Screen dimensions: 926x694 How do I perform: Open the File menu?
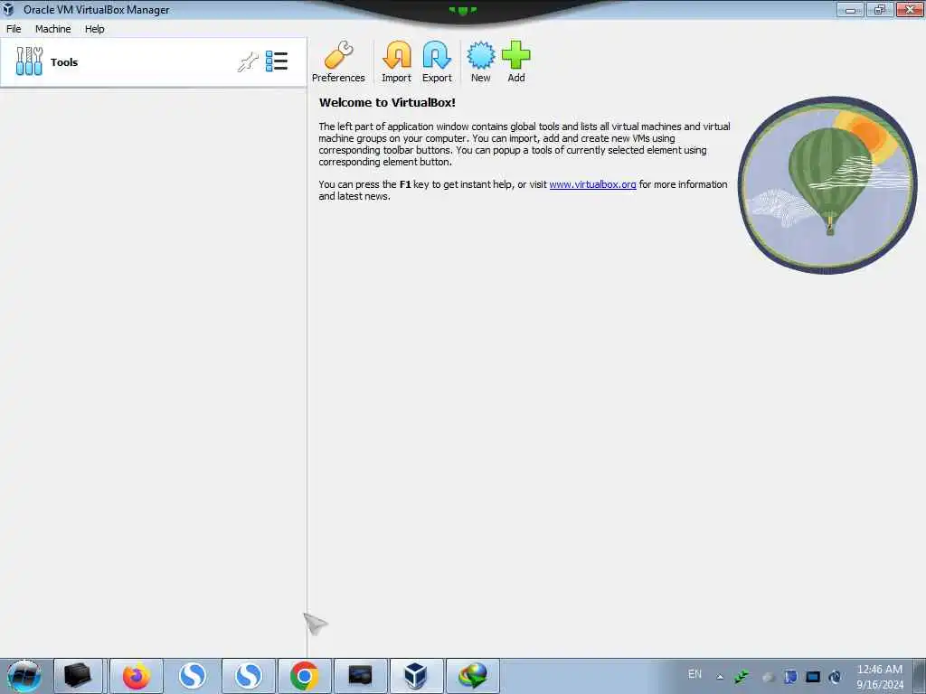14,29
